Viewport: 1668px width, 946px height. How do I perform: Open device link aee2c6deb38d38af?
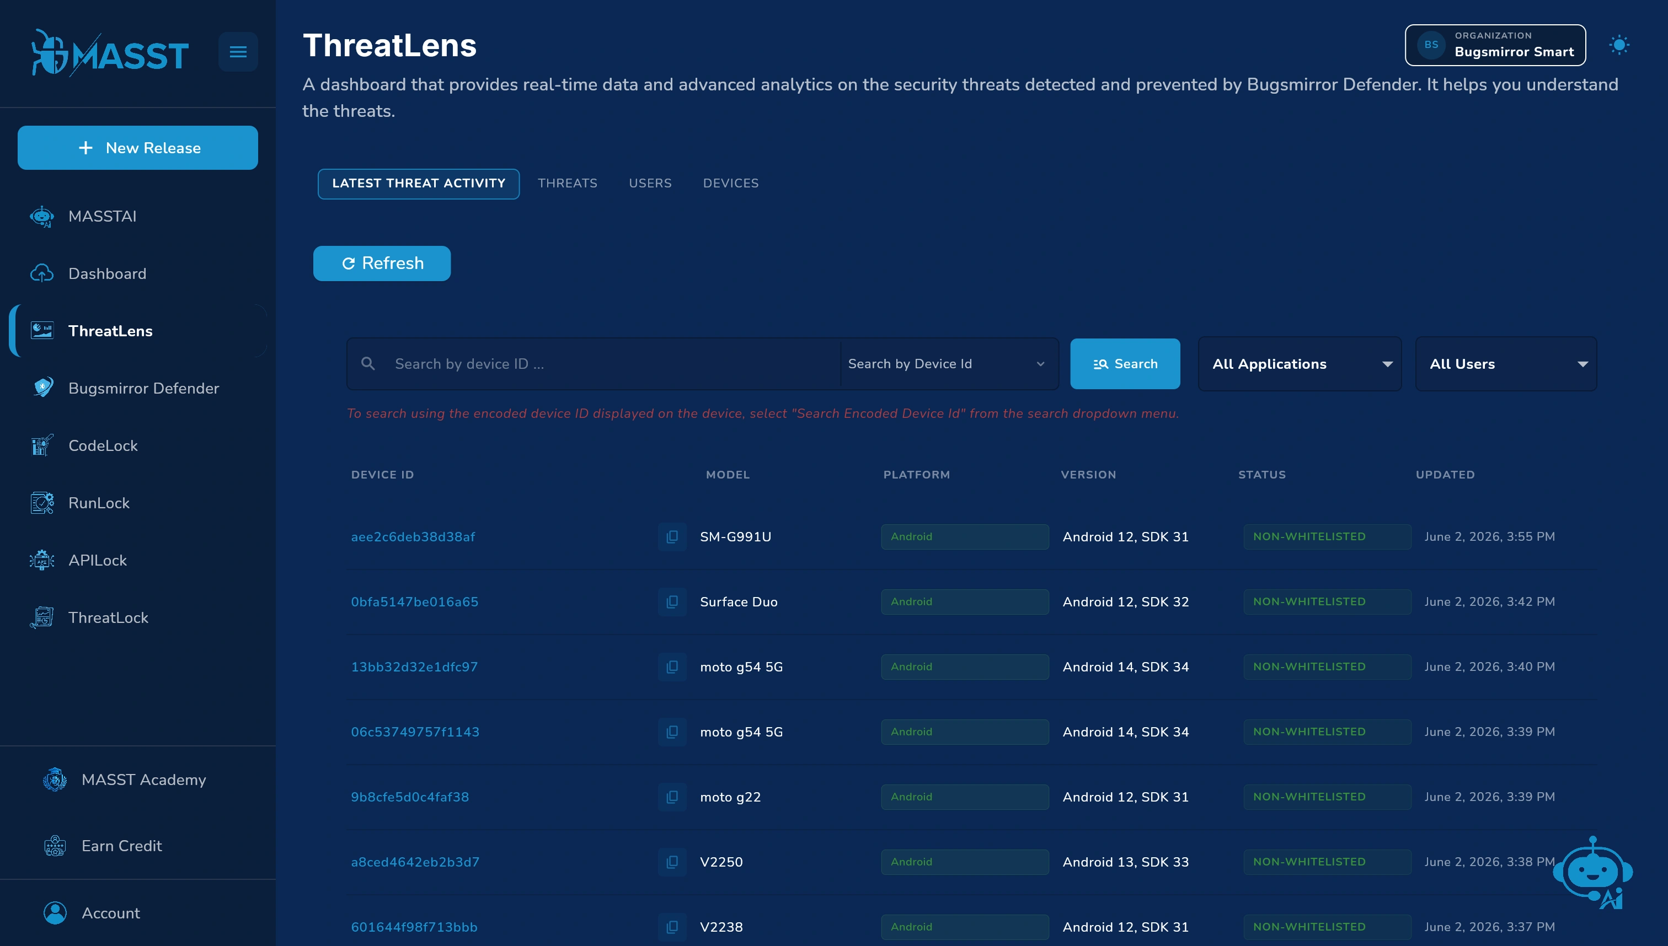[x=413, y=537]
